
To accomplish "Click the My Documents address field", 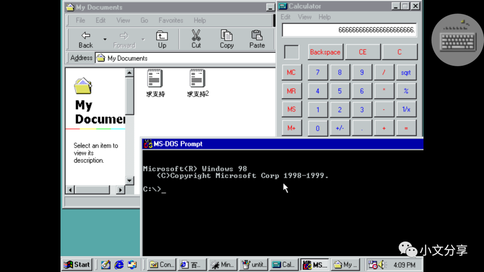I will pyautogui.click(x=185, y=58).
